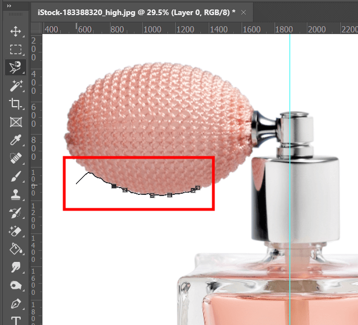Screen dimensions: 358x325
Task: Select the Smudge tool
Action: click(16, 267)
